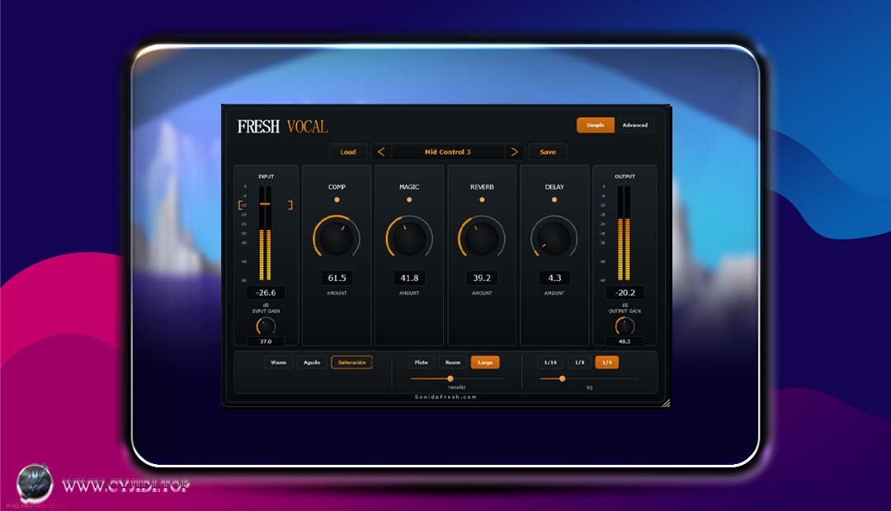The height and width of the screenshot is (511, 891).
Task: Click the REVERB amount knob
Action: [482, 238]
